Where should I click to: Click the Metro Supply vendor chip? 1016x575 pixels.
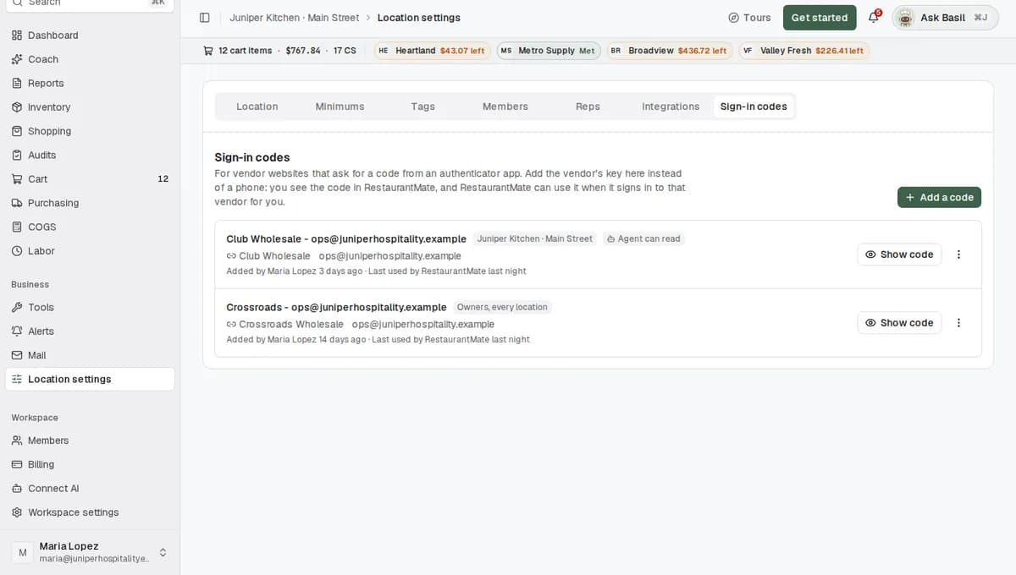point(549,51)
